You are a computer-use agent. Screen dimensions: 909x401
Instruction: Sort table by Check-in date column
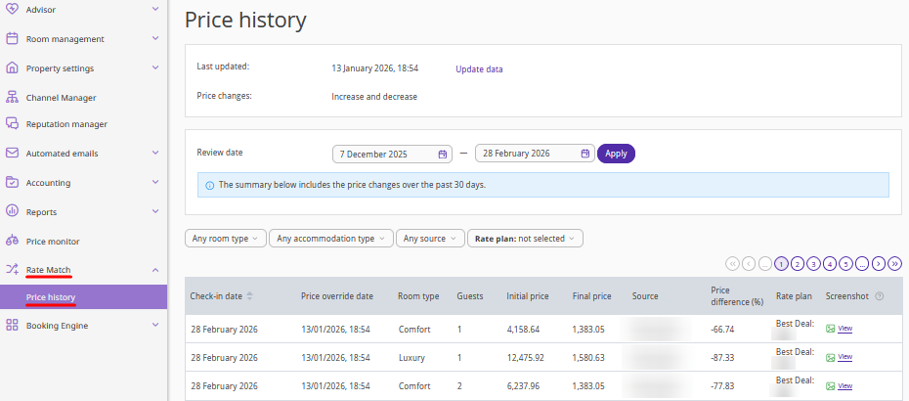click(x=248, y=296)
